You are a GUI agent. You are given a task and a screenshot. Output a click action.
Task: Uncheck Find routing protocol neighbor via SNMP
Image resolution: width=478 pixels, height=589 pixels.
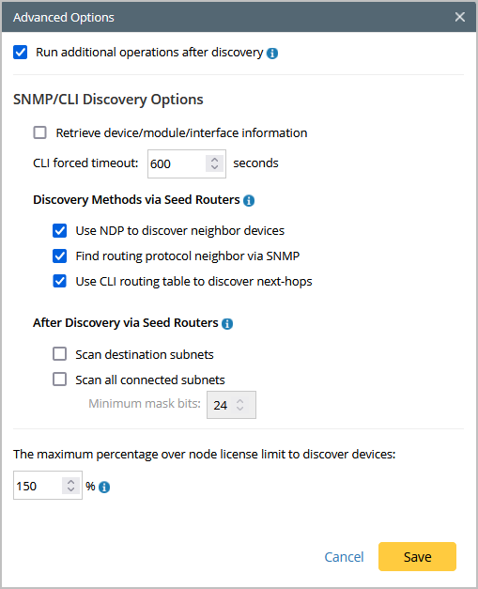[x=60, y=256]
